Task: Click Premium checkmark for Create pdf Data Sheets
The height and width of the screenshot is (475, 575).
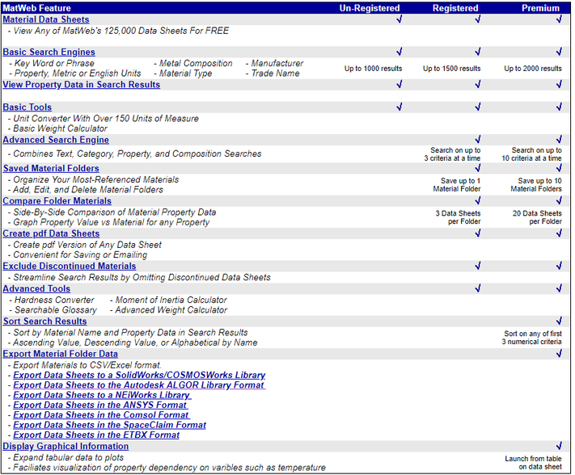Action: [x=559, y=233]
